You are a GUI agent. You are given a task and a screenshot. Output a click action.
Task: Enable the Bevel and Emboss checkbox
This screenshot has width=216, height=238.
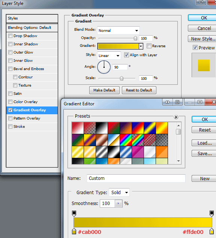pos(10,69)
